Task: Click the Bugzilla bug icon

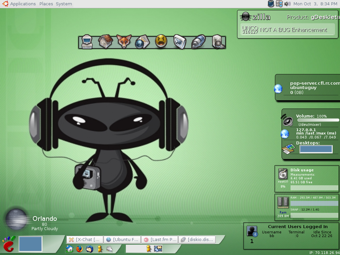Action: pos(245,16)
